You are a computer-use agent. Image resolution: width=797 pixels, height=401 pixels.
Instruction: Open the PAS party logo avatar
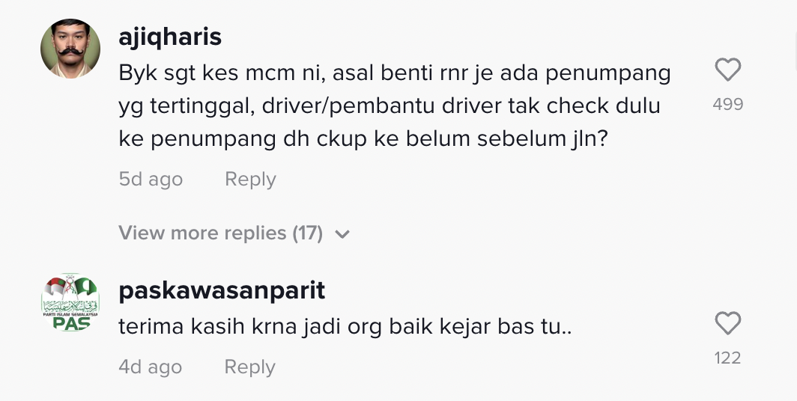(70, 303)
